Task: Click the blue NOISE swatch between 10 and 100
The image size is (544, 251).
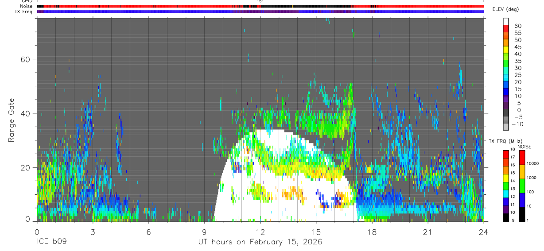Action: [522, 200]
